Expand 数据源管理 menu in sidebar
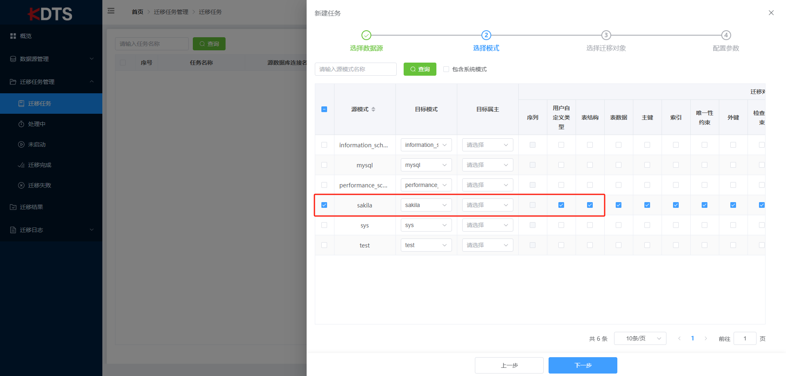Viewport: 786px width, 376px height. point(51,59)
